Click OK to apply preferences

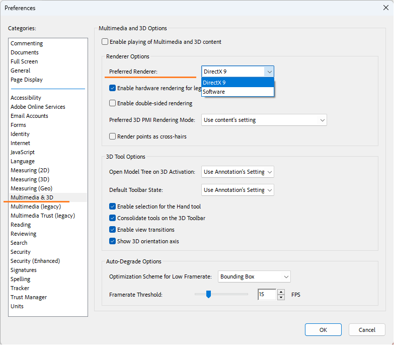(x=323, y=330)
